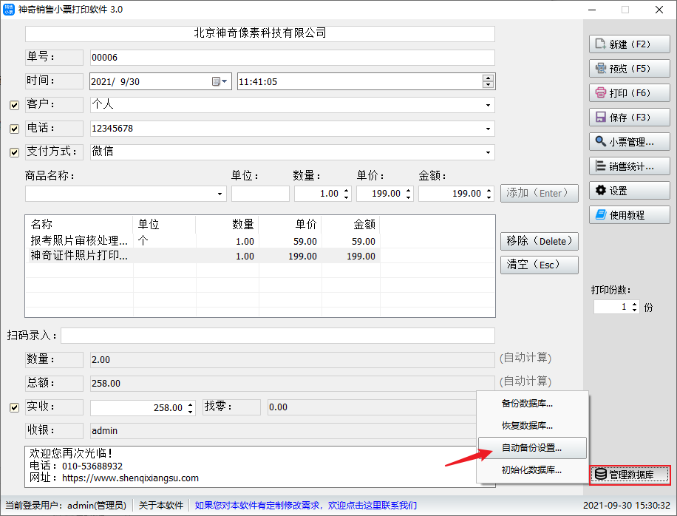Expand the 电话 dropdown
This screenshot has width=677, height=516.
point(488,129)
